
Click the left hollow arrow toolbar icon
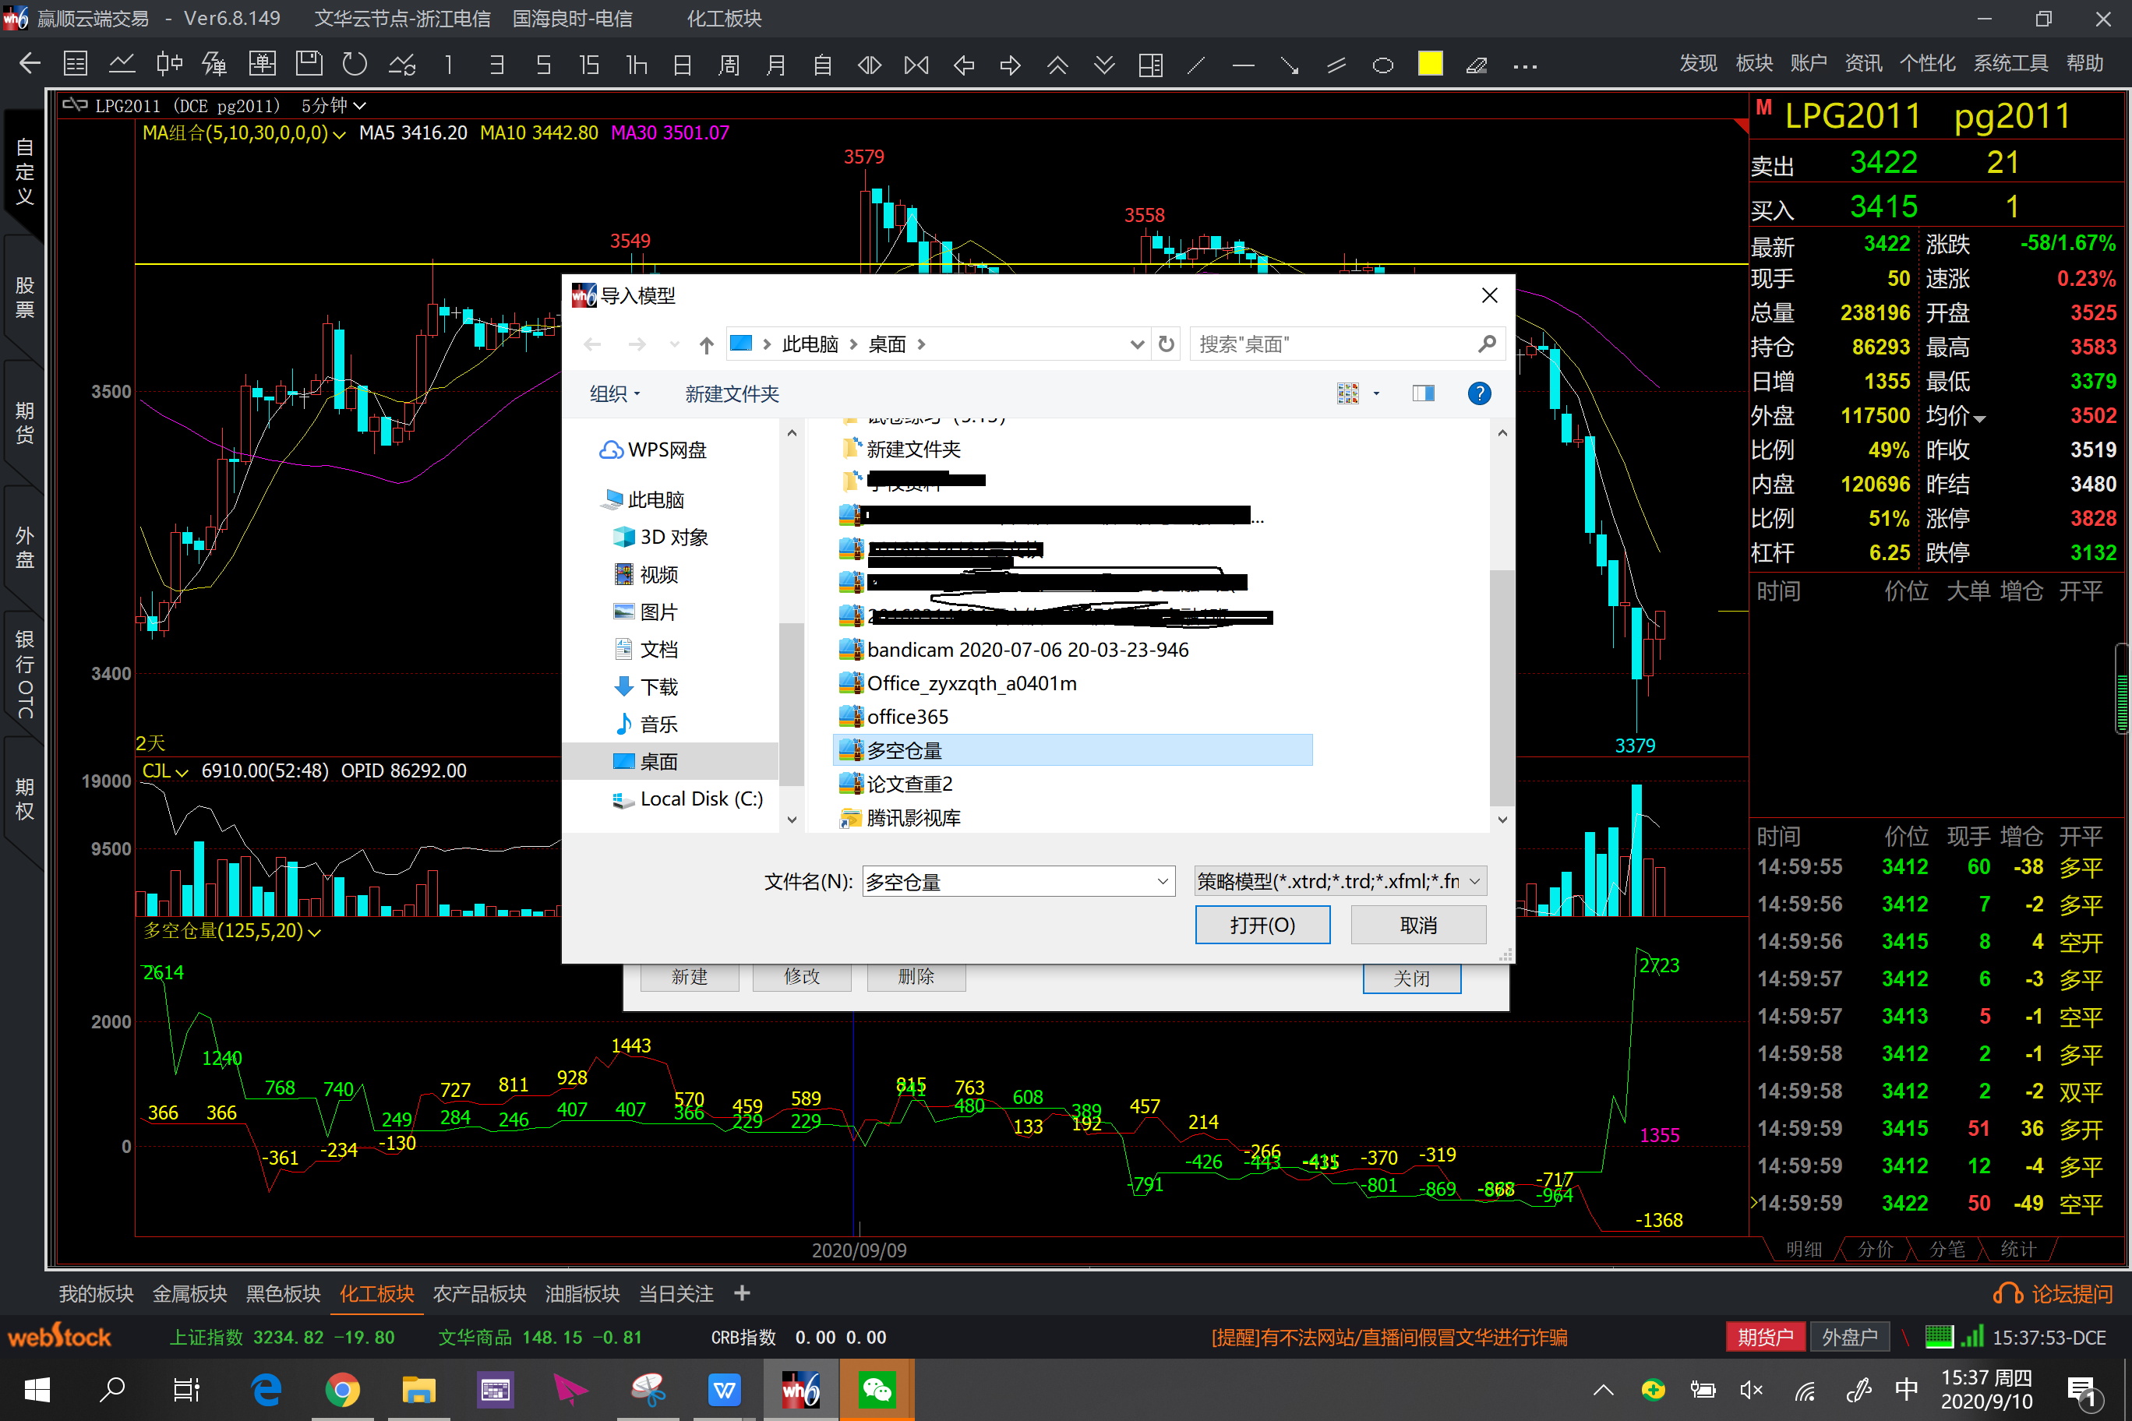coord(964,65)
